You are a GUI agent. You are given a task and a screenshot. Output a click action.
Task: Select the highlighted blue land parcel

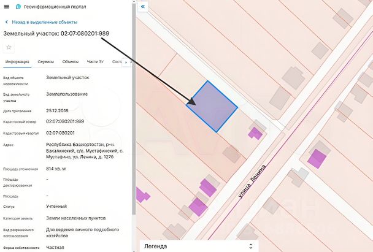pyautogui.click(x=212, y=107)
